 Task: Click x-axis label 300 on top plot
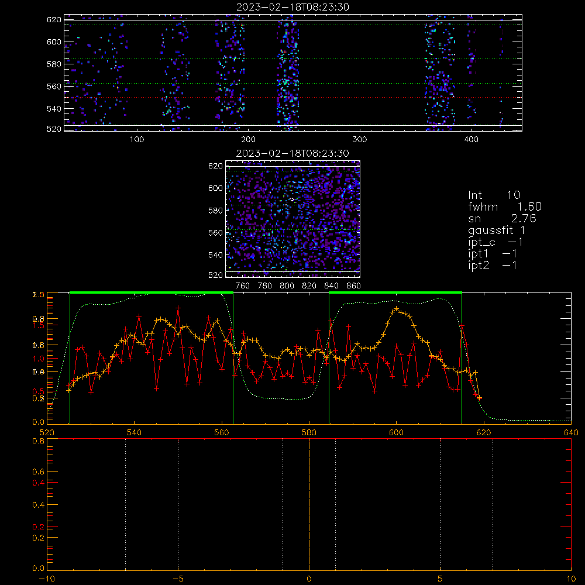coord(360,139)
